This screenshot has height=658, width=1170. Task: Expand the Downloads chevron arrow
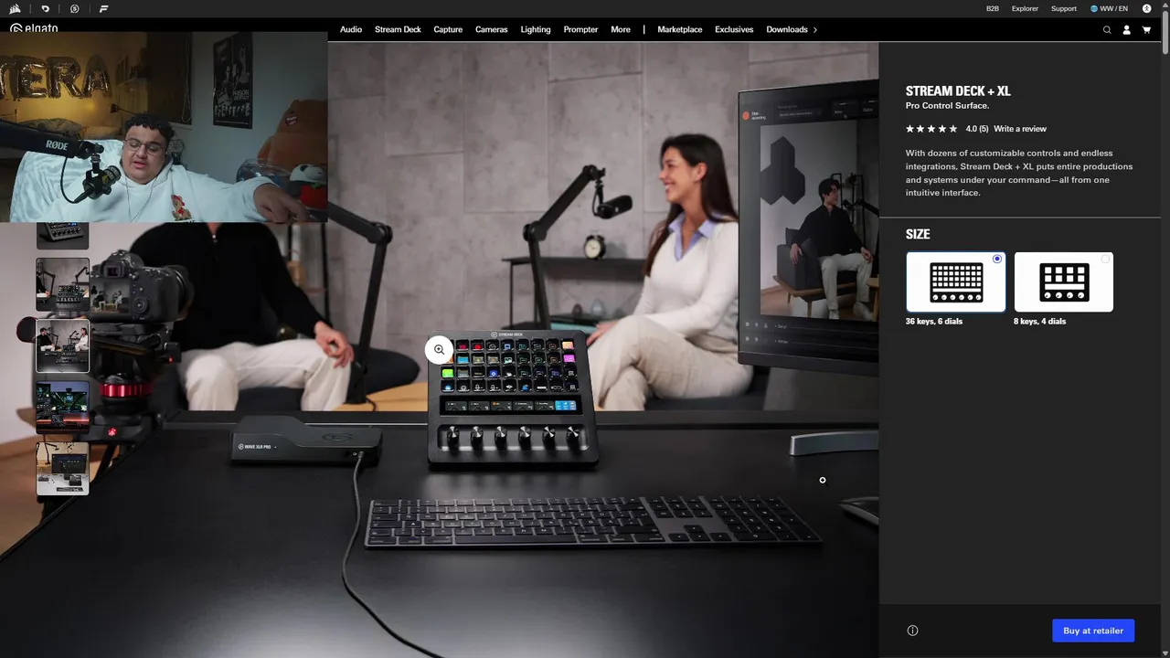click(x=815, y=29)
